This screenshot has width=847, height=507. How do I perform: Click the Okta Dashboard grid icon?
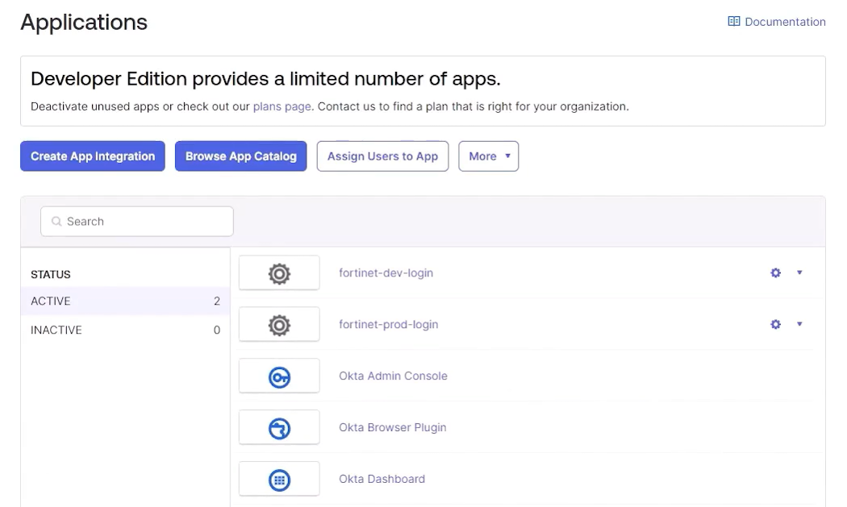[x=279, y=480]
